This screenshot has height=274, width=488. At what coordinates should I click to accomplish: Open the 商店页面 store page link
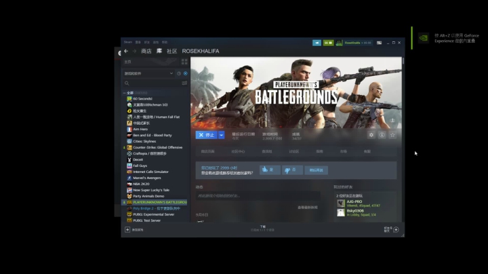(208, 151)
